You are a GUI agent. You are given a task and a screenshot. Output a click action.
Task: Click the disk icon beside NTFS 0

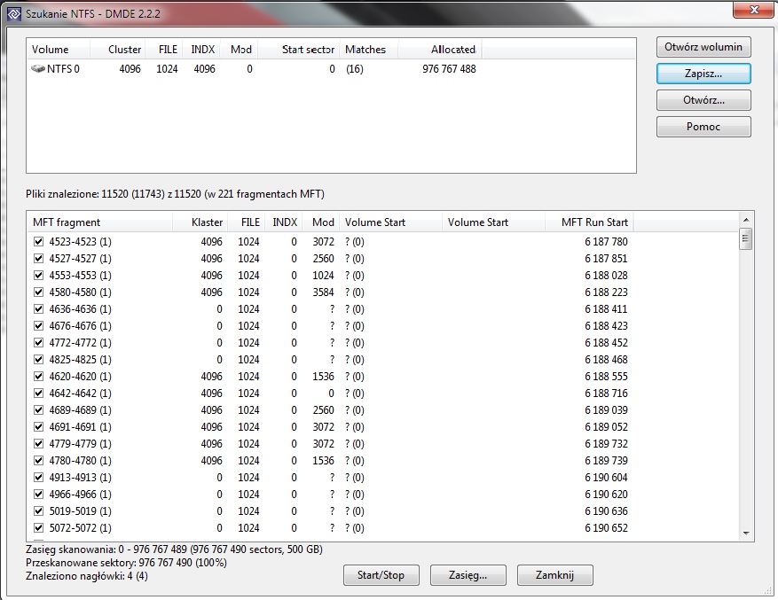pyautogui.click(x=38, y=68)
